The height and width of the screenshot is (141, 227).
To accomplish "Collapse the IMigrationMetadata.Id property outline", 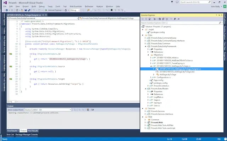I will click(20, 54).
